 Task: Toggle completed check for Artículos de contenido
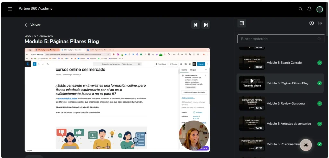coord(320,124)
